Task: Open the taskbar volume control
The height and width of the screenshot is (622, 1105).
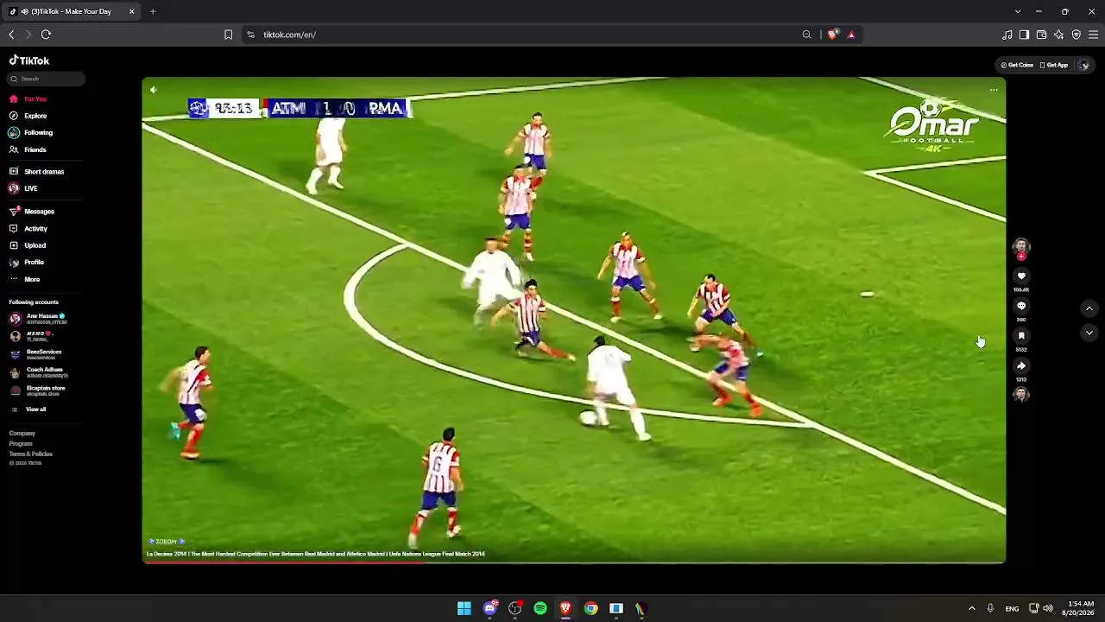Action: coord(1048,608)
